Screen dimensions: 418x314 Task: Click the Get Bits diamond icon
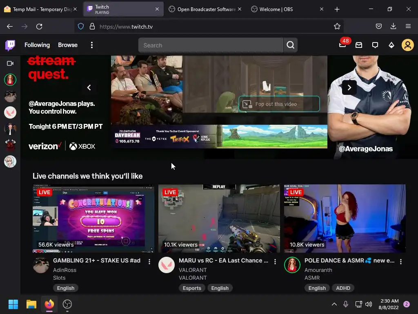(x=391, y=45)
